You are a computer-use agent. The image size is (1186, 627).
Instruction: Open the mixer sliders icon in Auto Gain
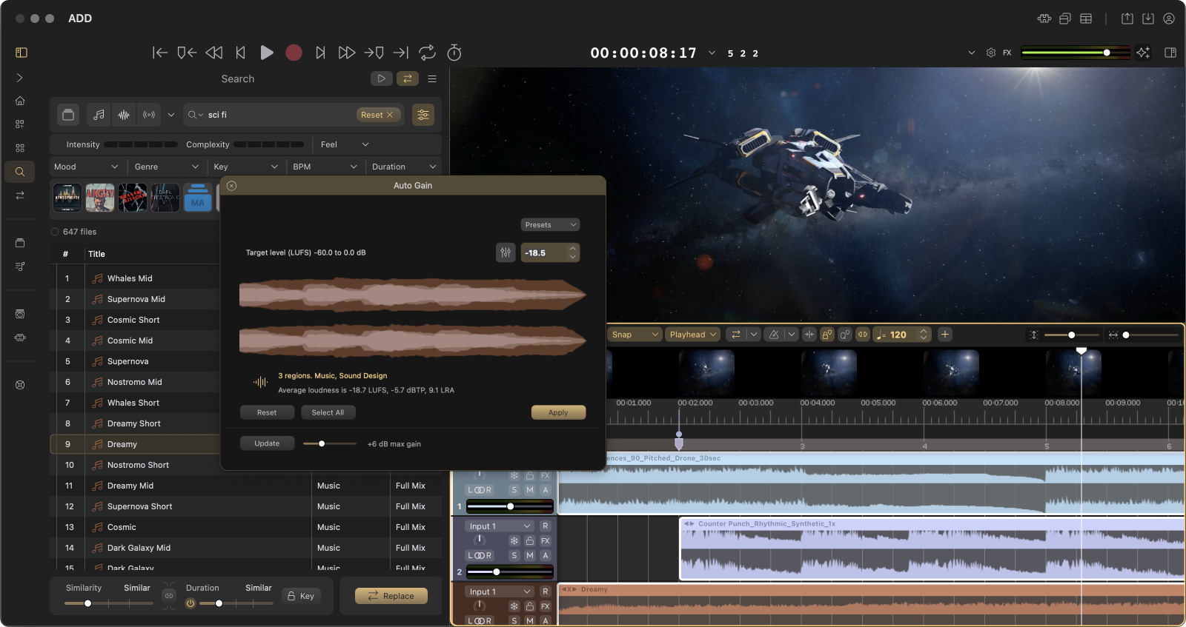506,252
